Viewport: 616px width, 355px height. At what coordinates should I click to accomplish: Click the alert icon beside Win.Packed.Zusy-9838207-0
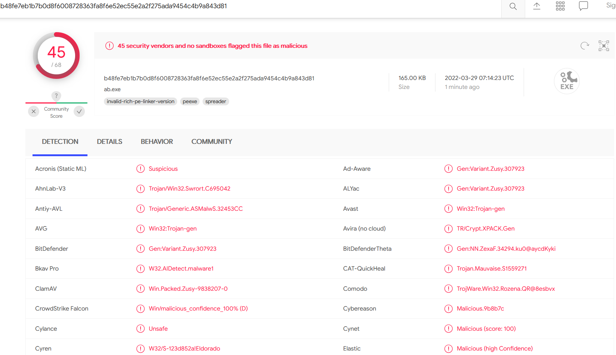tap(141, 289)
